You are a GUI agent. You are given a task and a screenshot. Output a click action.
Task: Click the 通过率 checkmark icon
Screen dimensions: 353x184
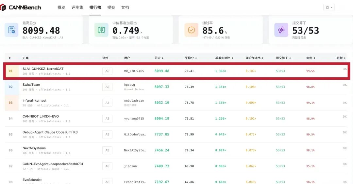(191, 30)
